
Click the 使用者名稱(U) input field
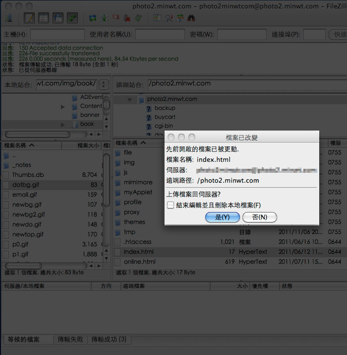[x=160, y=34]
